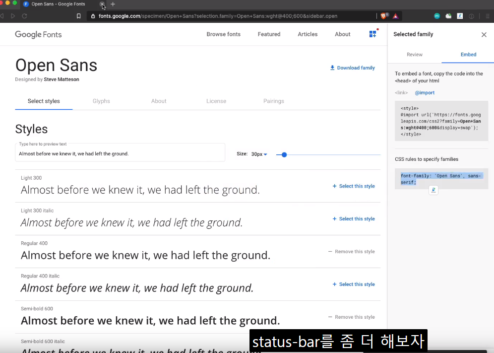Click the Brave rewards triangle icon
Viewport: 494px width, 353px height.
point(396,16)
